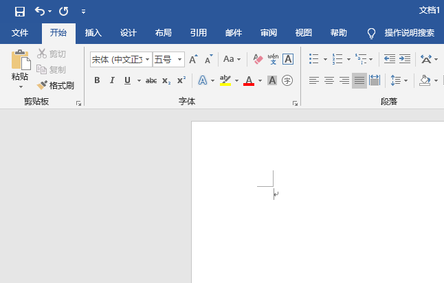Toggle Italic formatting
The image size is (444, 283).
coord(112,80)
